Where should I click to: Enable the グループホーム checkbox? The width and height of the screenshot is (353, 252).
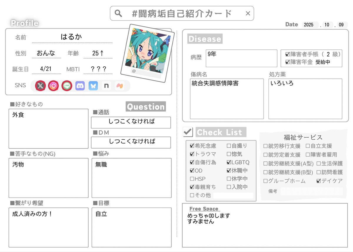click(265, 181)
